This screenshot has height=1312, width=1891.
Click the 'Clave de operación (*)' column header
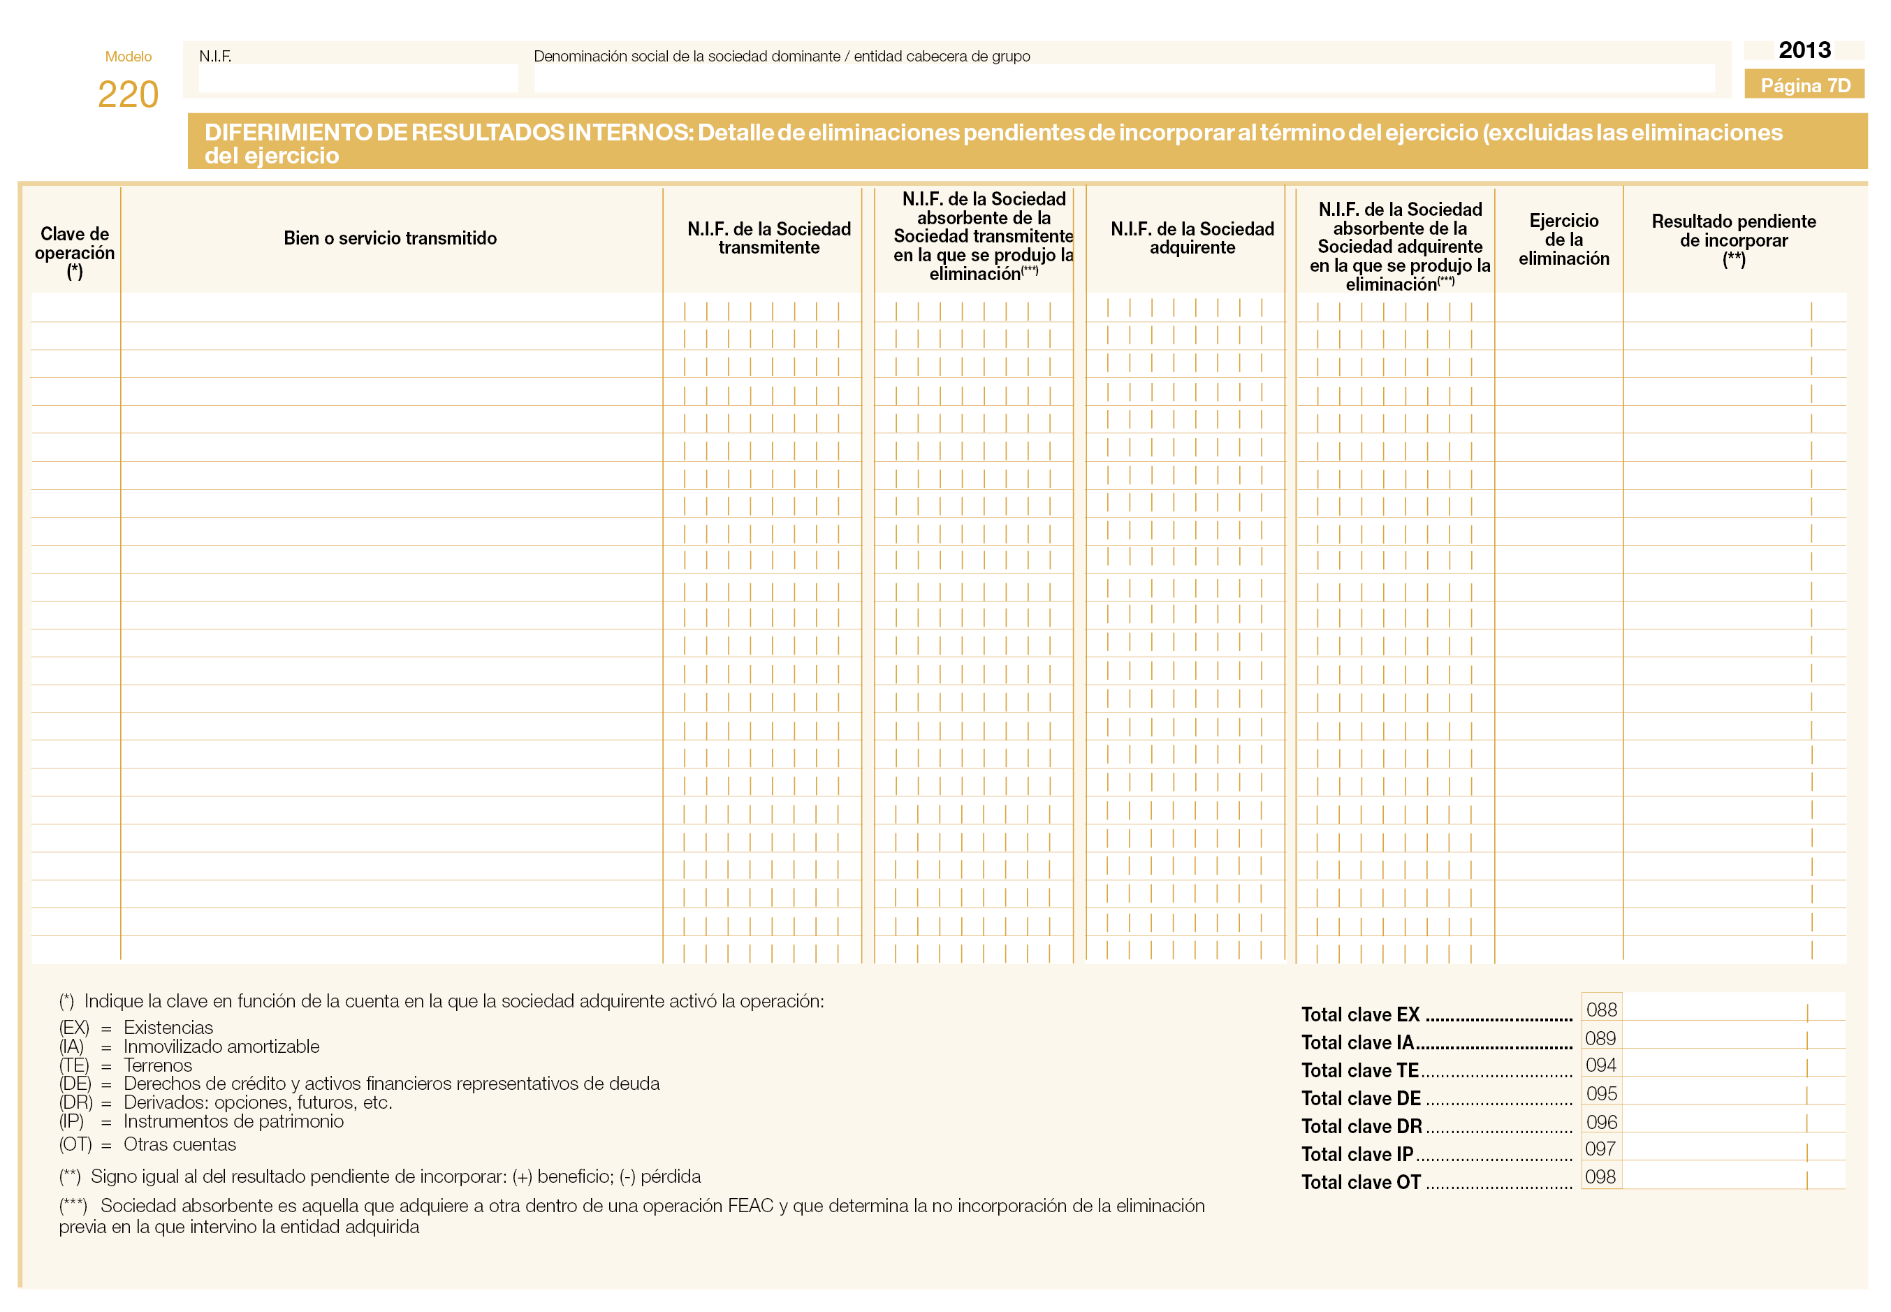(x=75, y=252)
